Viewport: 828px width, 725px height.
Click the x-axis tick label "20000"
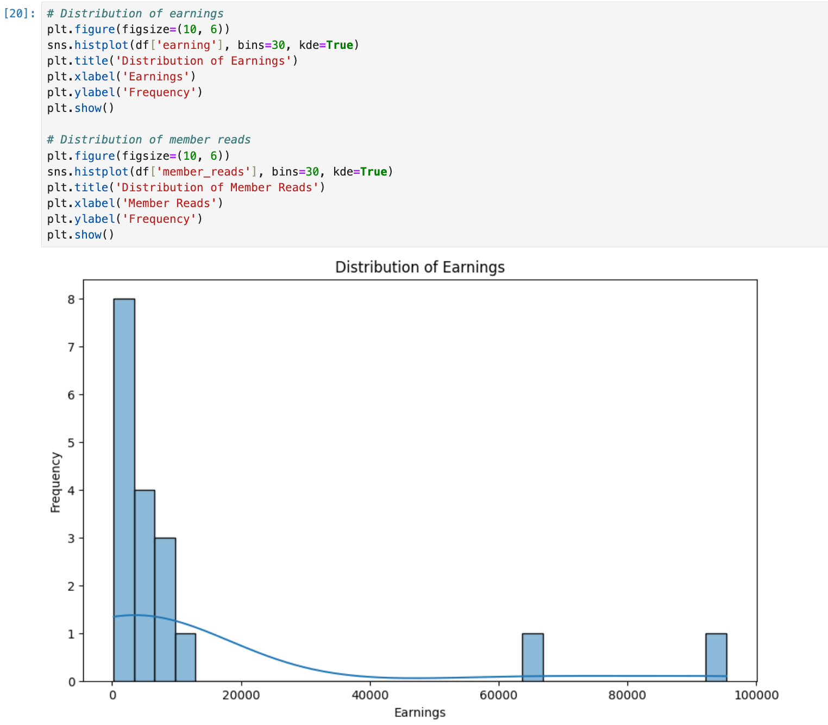point(241,695)
